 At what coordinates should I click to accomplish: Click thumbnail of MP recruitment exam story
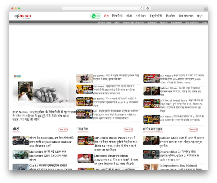[x=85, y=114]
